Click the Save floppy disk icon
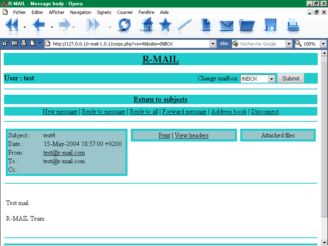 270,25
